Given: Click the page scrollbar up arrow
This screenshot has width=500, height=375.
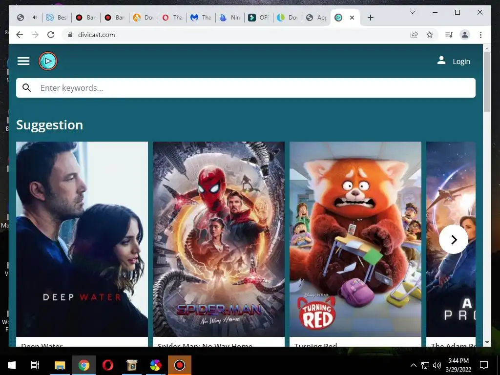Looking at the screenshot, I should [487, 48].
